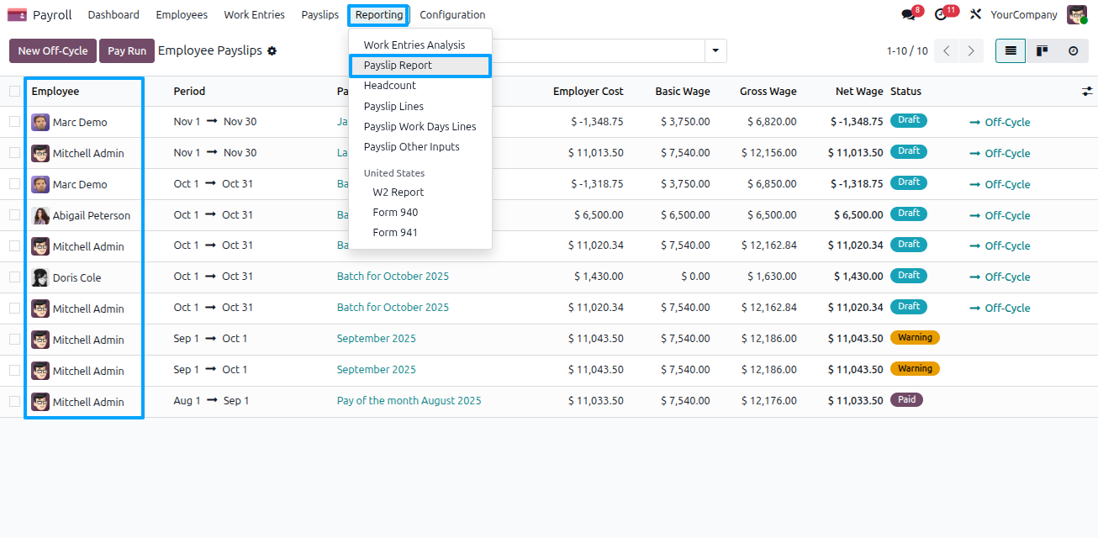
Task: Open Pay of the month August 2025
Action: 409,400
